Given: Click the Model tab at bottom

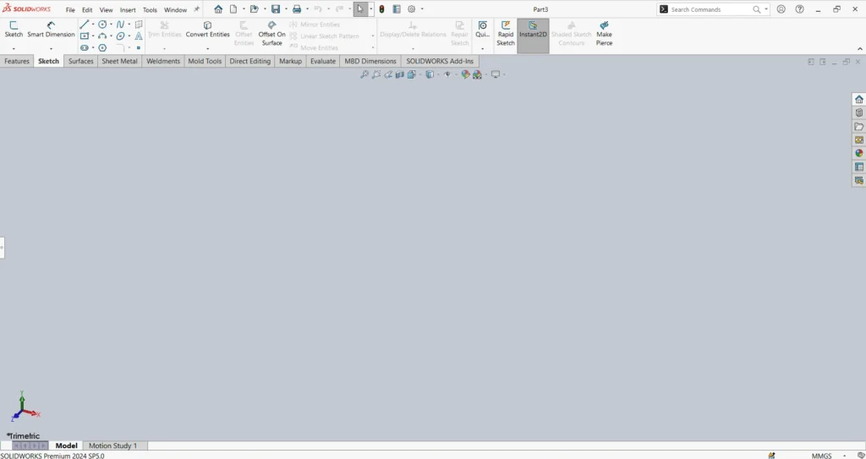Looking at the screenshot, I should [66, 445].
